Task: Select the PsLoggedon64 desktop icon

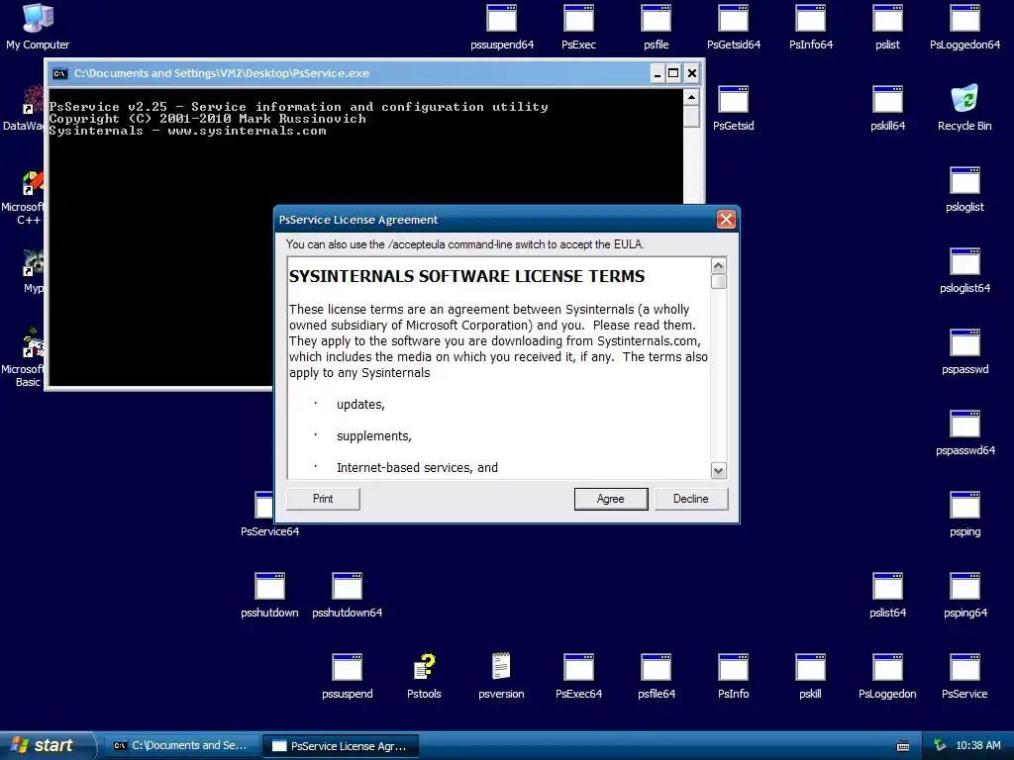Action: (x=964, y=27)
